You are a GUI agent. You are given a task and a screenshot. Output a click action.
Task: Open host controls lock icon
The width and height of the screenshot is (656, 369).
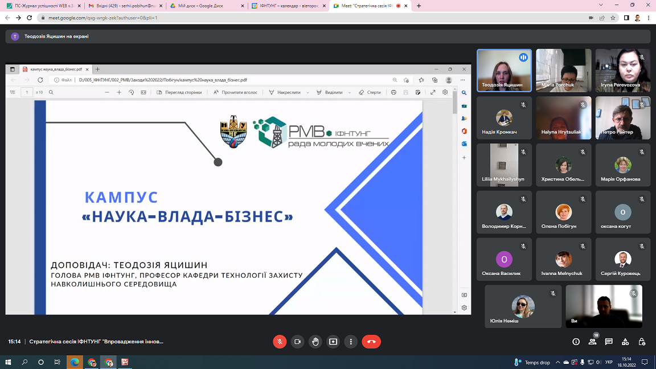pyautogui.click(x=642, y=342)
